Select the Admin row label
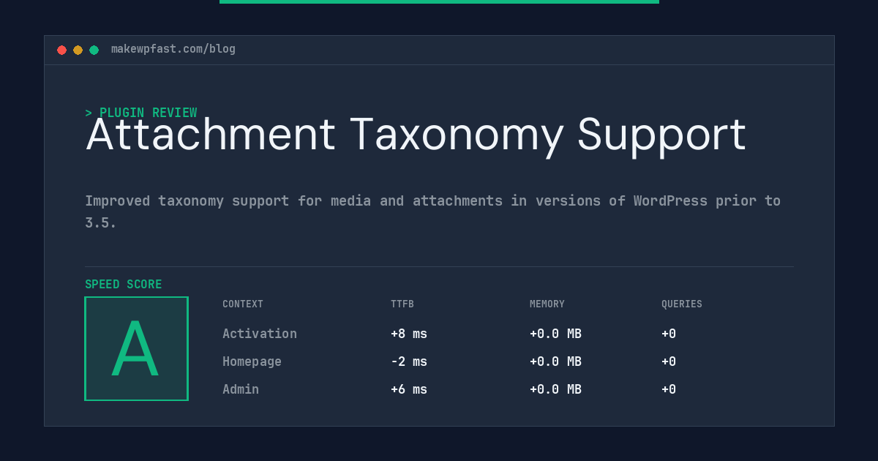 tap(241, 389)
